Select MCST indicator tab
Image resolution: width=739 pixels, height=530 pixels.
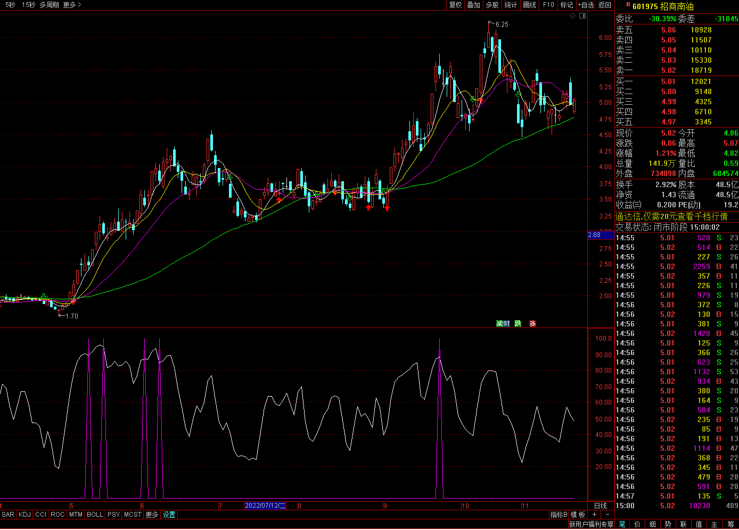pos(133,515)
